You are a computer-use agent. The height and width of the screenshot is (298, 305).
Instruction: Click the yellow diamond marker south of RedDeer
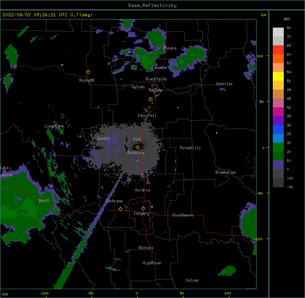click(151, 99)
